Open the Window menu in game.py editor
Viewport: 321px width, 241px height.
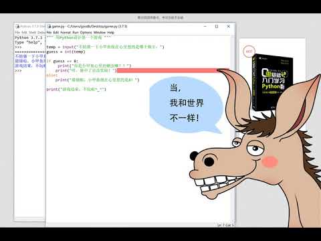pyautogui.click(x=100, y=32)
